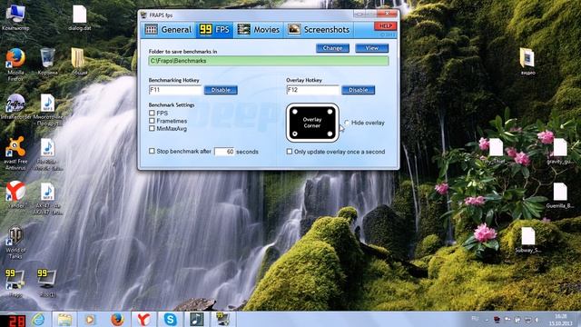Open Firefox from the taskbar
Image resolution: width=581 pixels, height=327 pixels.
(x=117, y=319)
